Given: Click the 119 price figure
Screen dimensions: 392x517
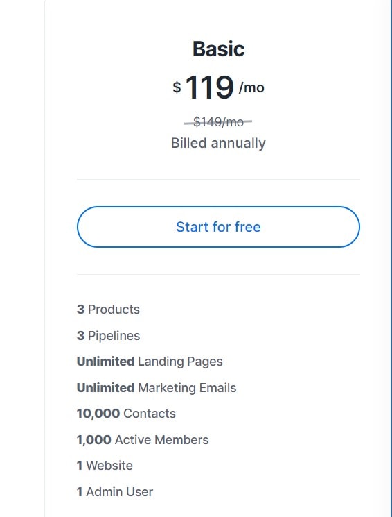Looking at the screenshot, I should click(210, 87).
